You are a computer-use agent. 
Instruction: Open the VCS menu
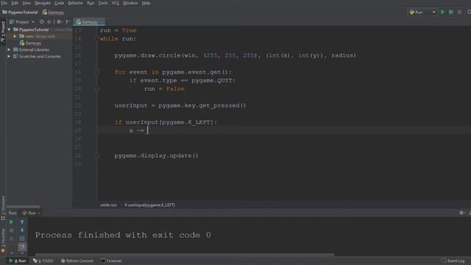point(116,3)
